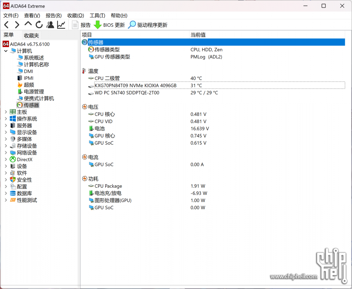Click the 驱动程序更新 toolbar button label
Image resolution: width=352 pixels, height=289 pixels.
(152, 25)
